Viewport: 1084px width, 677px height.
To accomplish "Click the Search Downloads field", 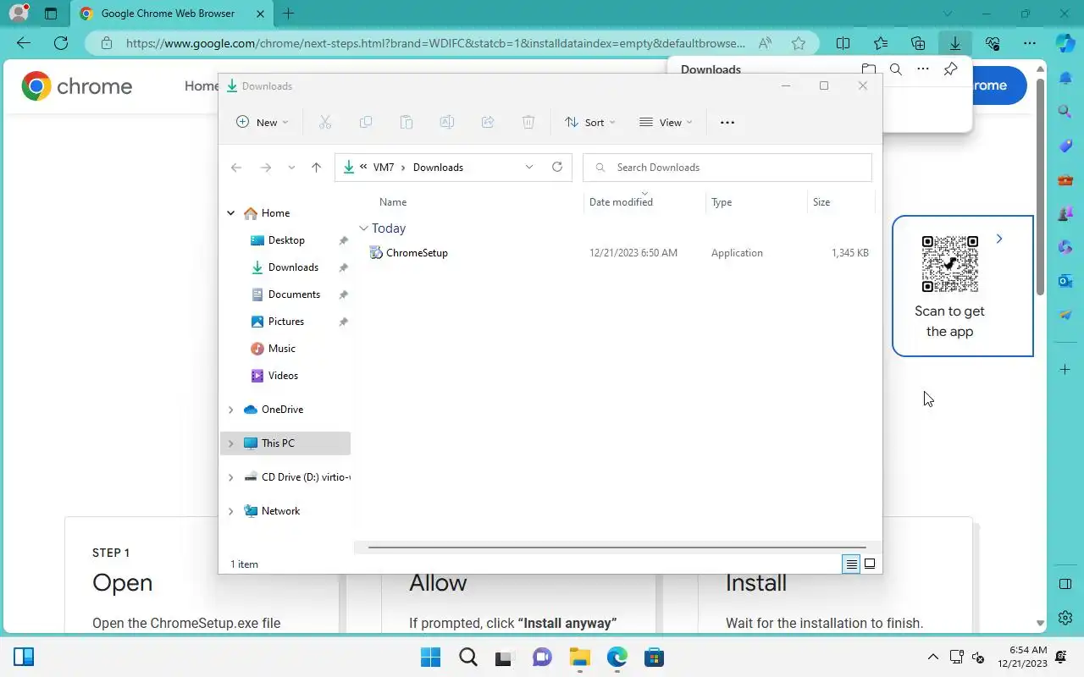I will click(727, 168).
